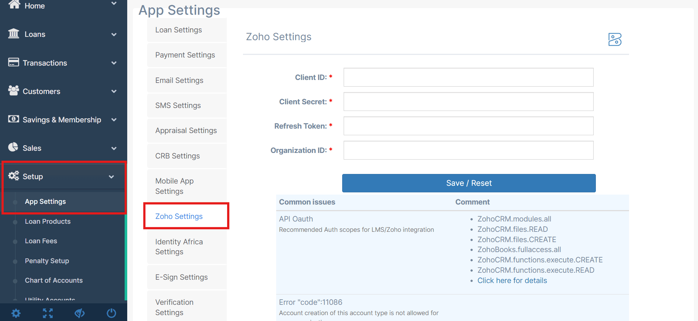Click the Home menu label
The width and height of the screenshot is (698, 321).
tap(35, 6)
